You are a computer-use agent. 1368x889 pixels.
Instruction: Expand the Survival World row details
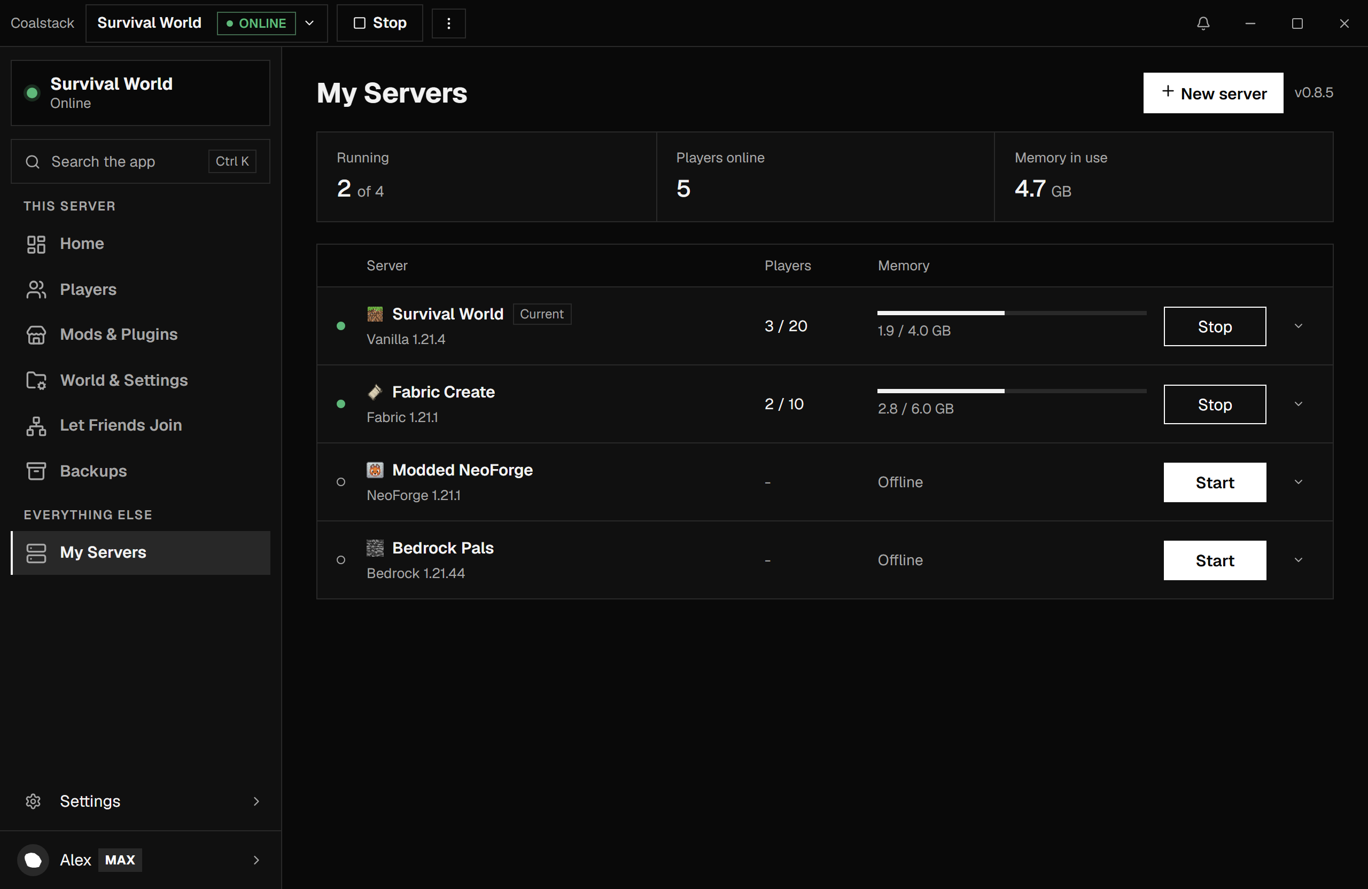click(1298, 326)
